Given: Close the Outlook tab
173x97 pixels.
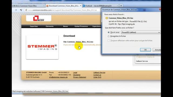Looking at the screenshot, I should coord(118,6).
